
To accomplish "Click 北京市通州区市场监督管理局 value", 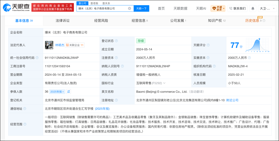I will [64, 100].
